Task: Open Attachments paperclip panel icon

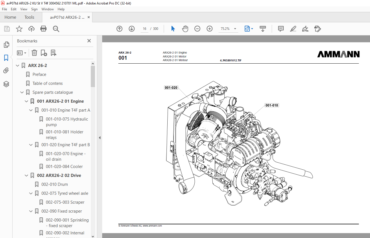Action: point(6,71)
